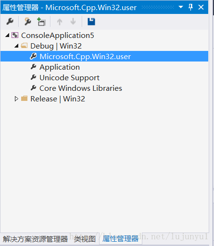Open the window position dropdown arrow
Image resolution: width=214 pixels, height=246 pixels.
(x=181, y=7)
